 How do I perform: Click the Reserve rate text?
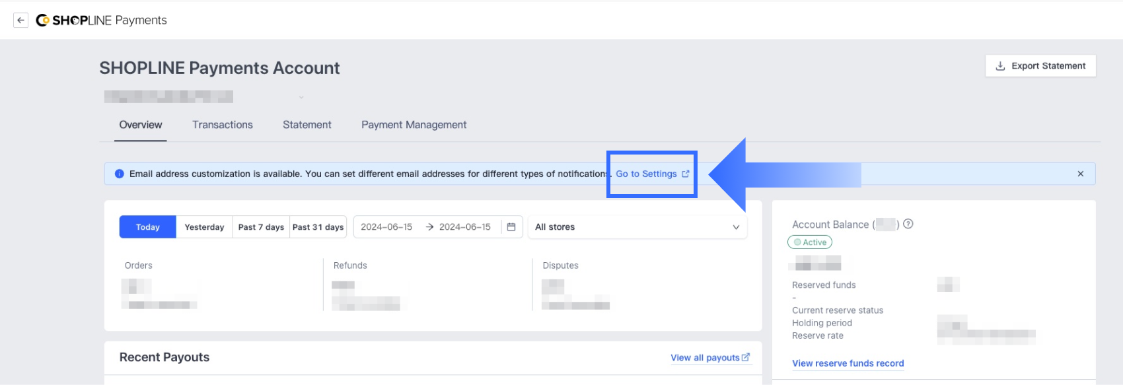818,335
